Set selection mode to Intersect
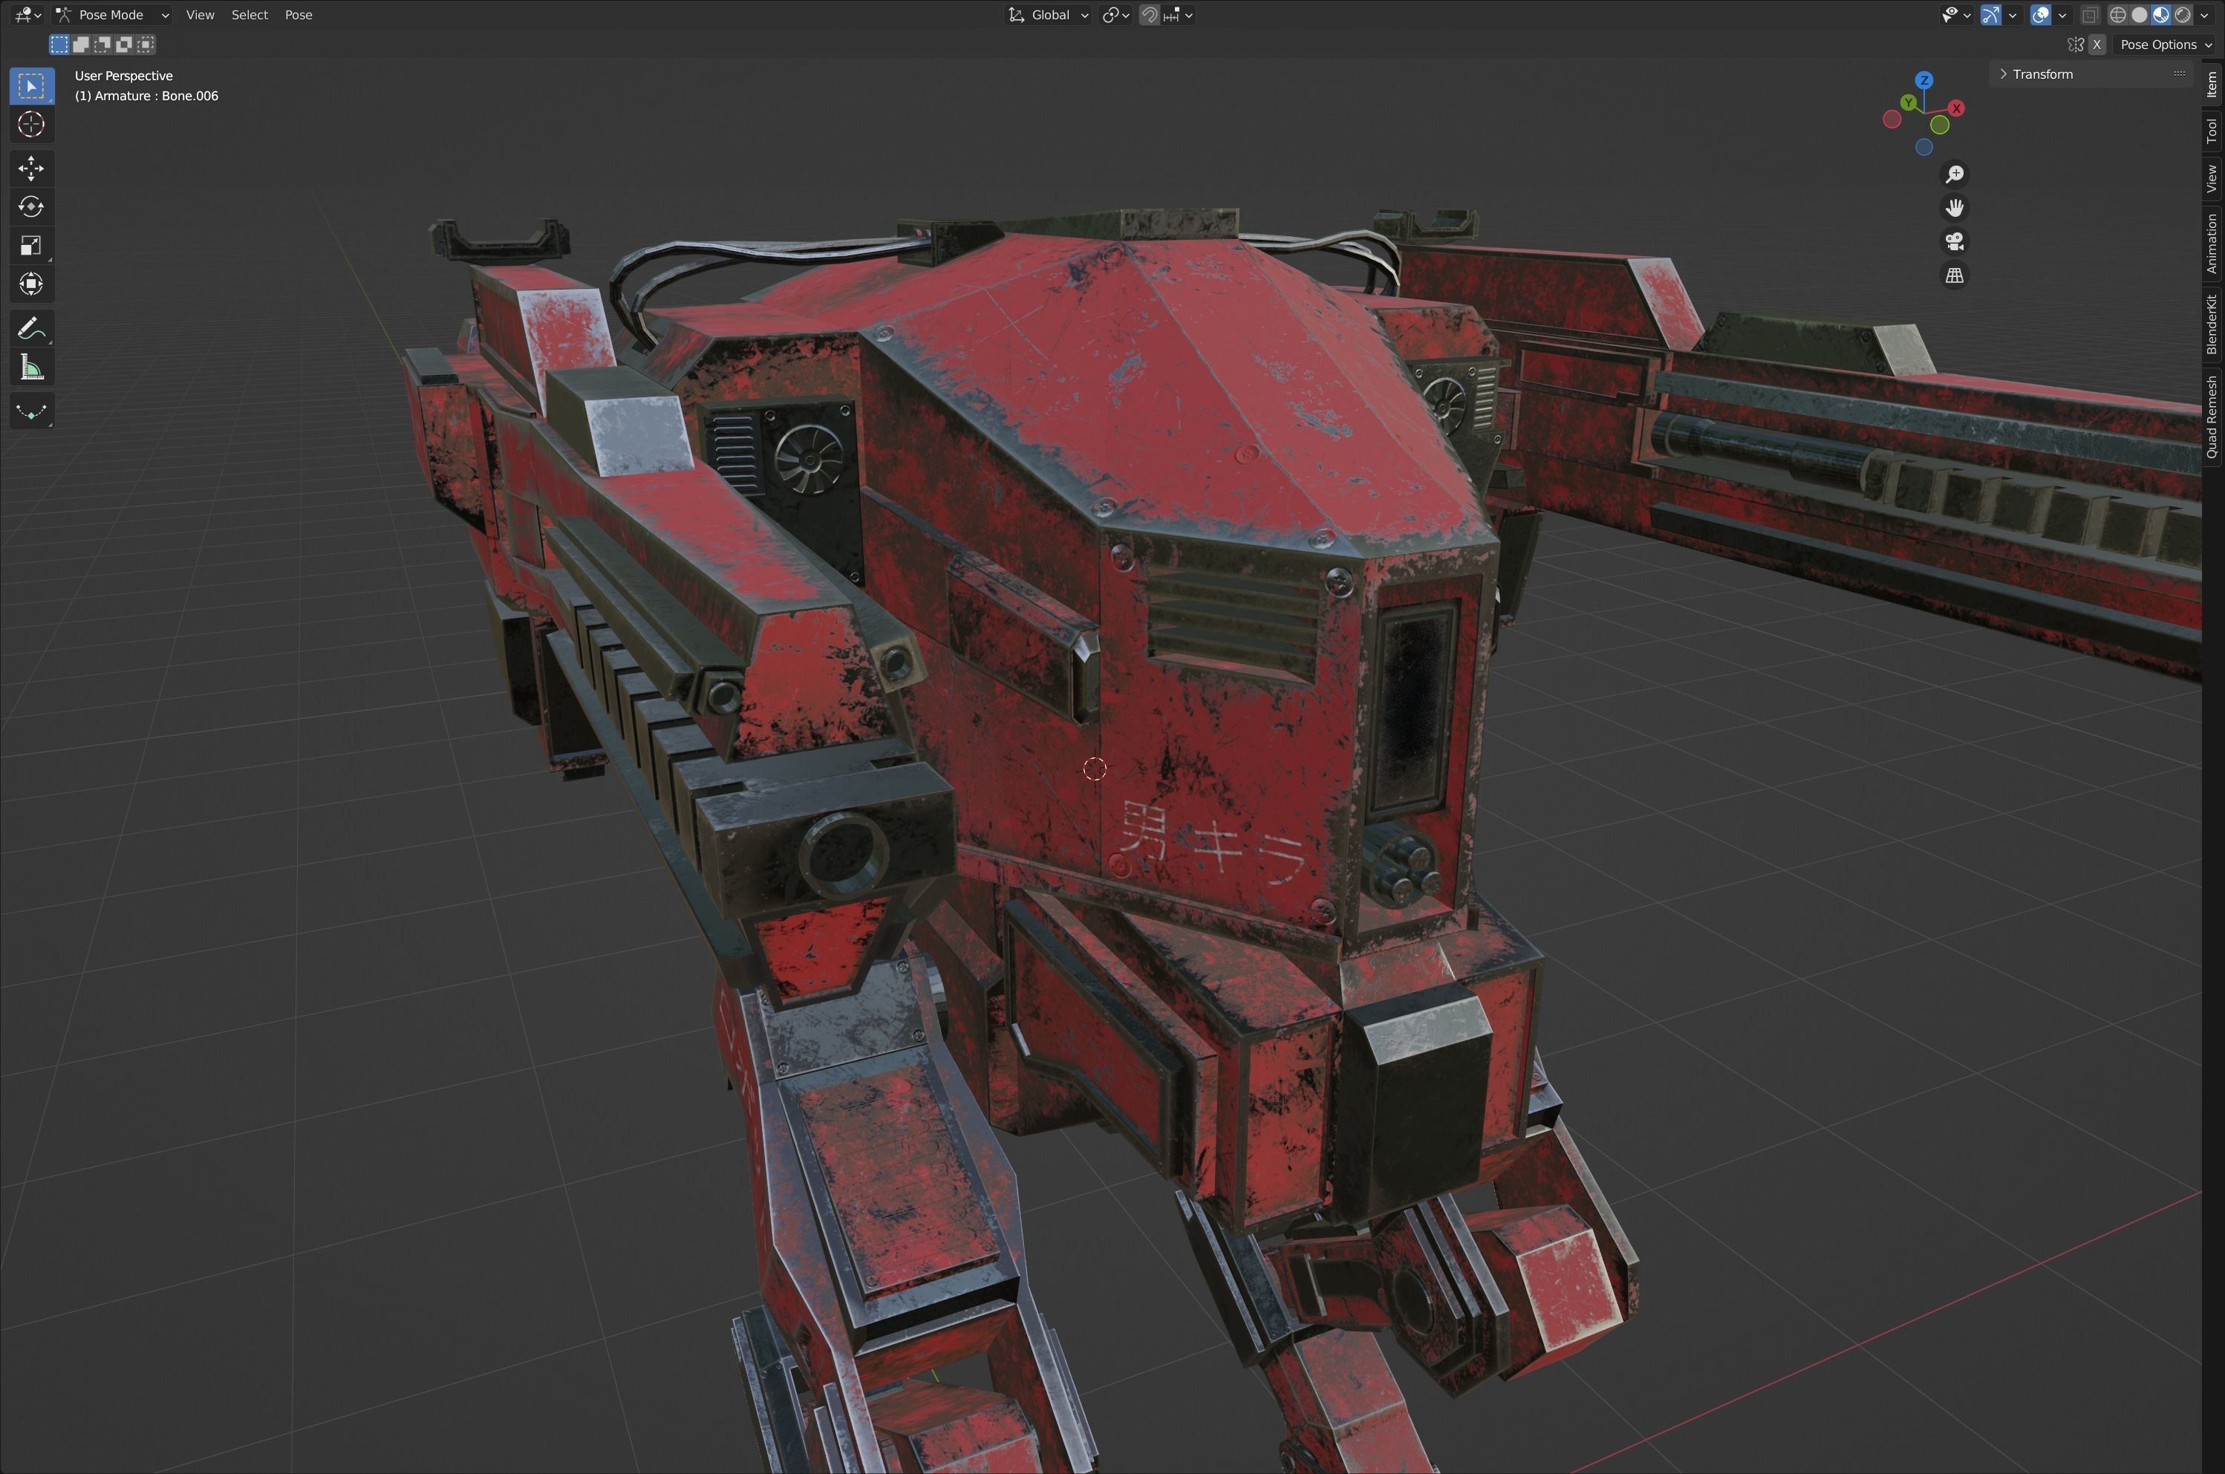The height and width of the screenshot is (1474, 2225). (146, 44)
